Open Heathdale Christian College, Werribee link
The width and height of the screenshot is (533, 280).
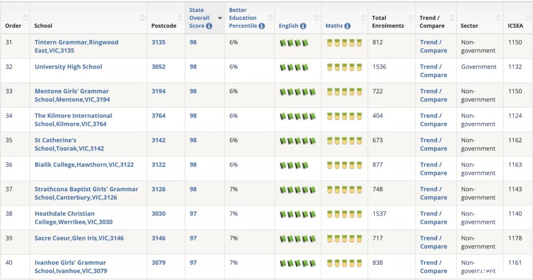(74, 218)
